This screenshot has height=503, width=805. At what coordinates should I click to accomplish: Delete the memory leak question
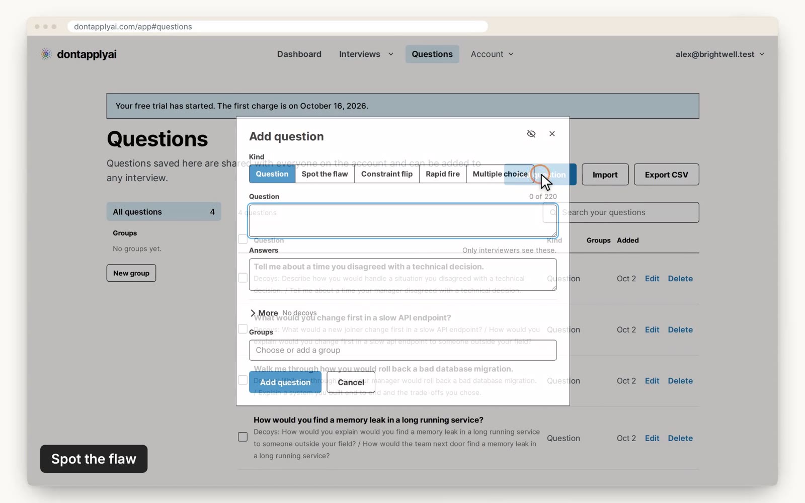680,439
